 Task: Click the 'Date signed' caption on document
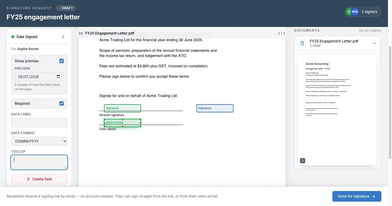(108, 129)
